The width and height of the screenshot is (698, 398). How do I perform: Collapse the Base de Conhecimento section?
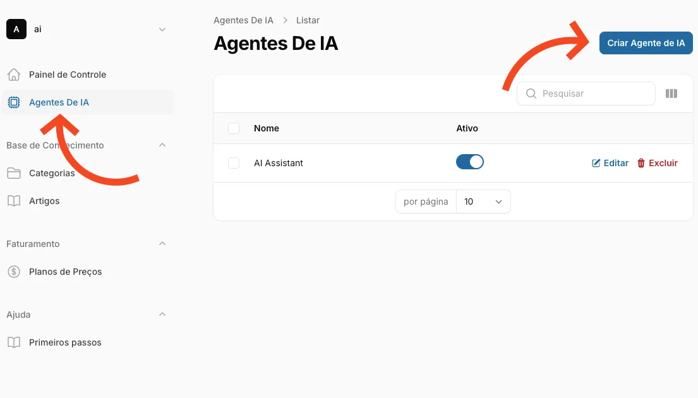162,145
